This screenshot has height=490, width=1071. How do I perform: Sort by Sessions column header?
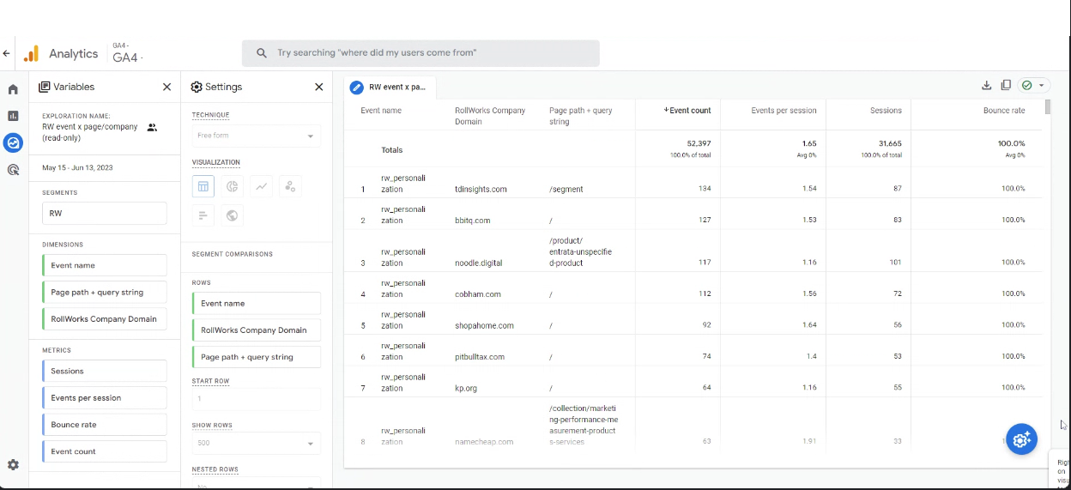click(x=886, y=111)
